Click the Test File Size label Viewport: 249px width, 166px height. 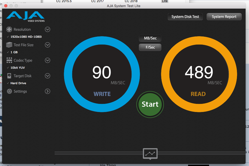click(23, 45)
